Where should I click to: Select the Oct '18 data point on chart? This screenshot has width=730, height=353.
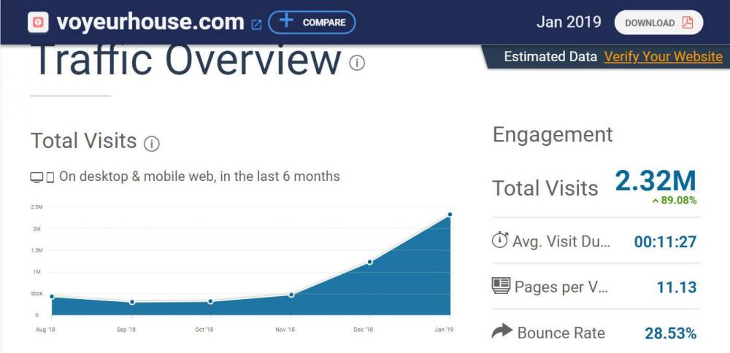(211, 301)
